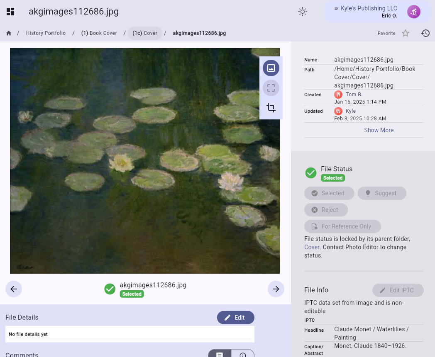Click the updated date Feb 3, 2025 10:28 AM

pos(360,119)
